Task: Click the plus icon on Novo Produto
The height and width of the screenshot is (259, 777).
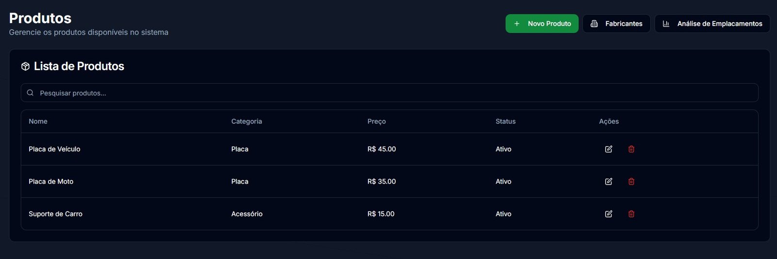Action: pos(517,24)
